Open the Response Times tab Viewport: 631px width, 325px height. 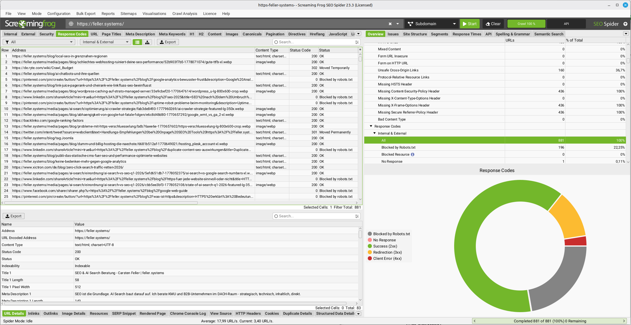point(467,34)
